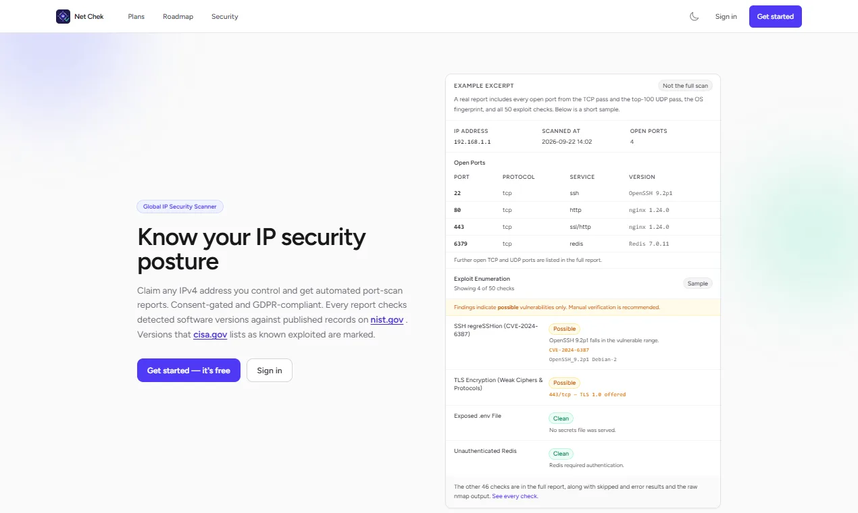Click the Possible badge for SSH regreSSHion
This screenshot has width=858, height=513.
565,329
